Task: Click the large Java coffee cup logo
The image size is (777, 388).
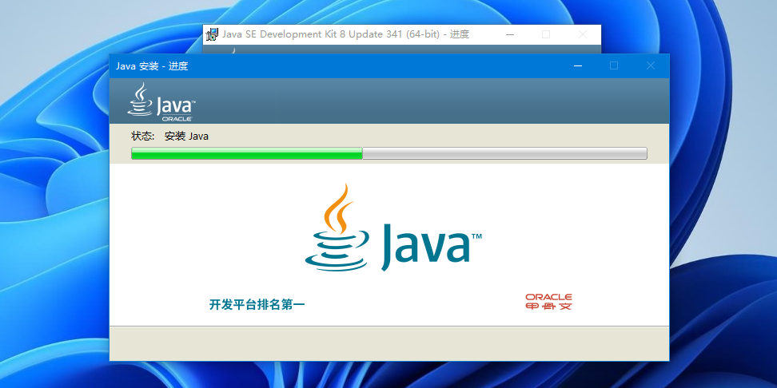Action: coord(393,228)
